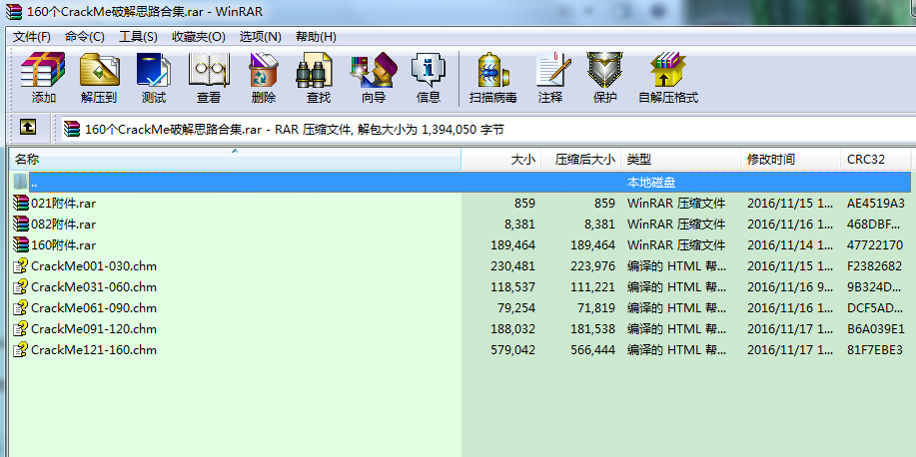
Task: Click the 021附件.rar archive icon
Action: (21, 204)
